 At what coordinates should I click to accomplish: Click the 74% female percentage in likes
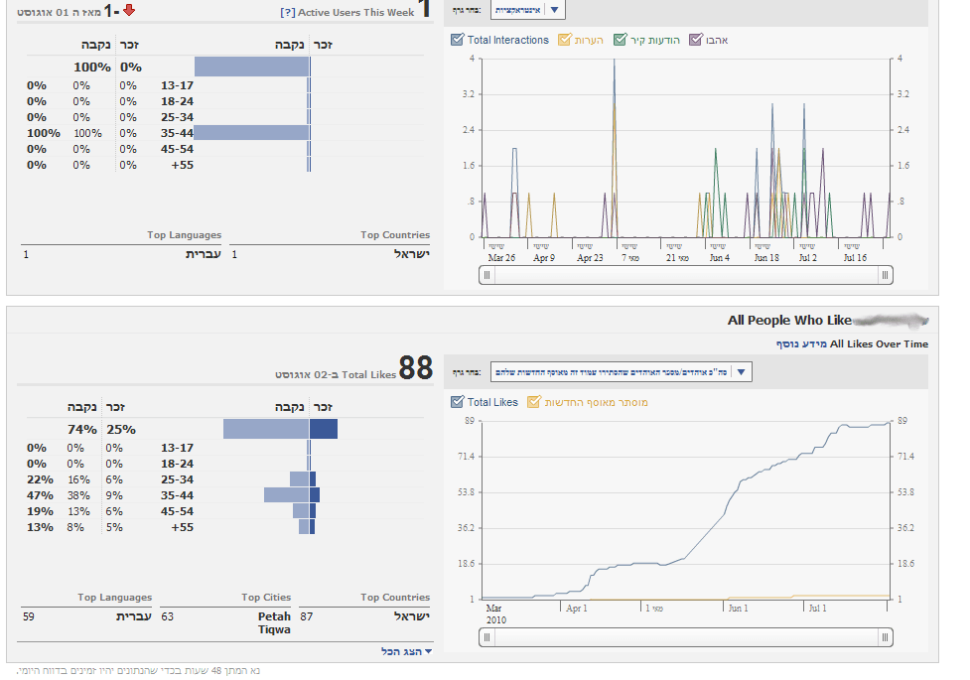tap(82, 430)
